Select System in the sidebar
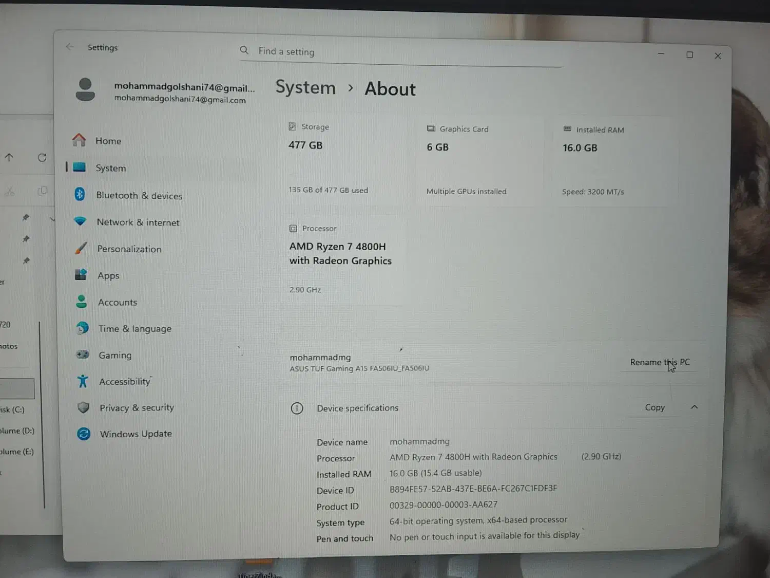The height and width of the screenshot is (578, 770). tap(110, 168)
